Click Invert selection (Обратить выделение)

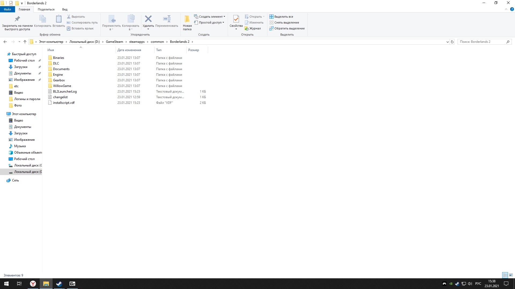coord(287,28)
